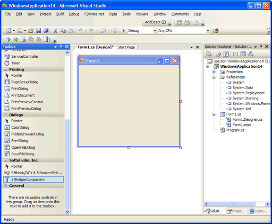Click the AddDescr (Z) toolbar button

coord(155,22)
